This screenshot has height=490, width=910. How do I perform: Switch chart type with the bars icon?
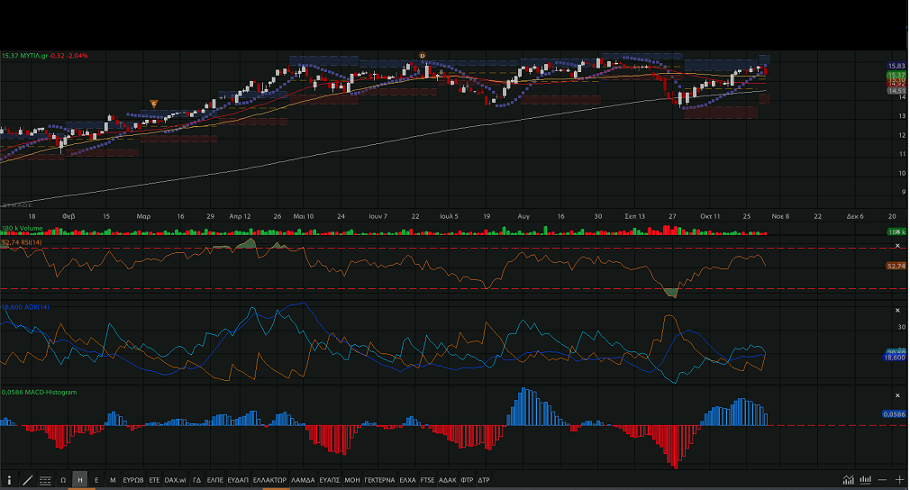[x=865, y=480]
